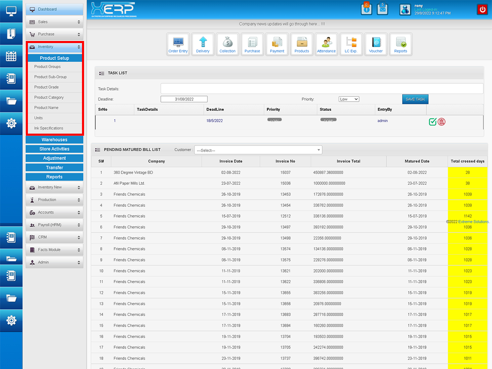The image size is (492, 369).
Task: Open the Customer select dropdown
Action: coord(258,150)
